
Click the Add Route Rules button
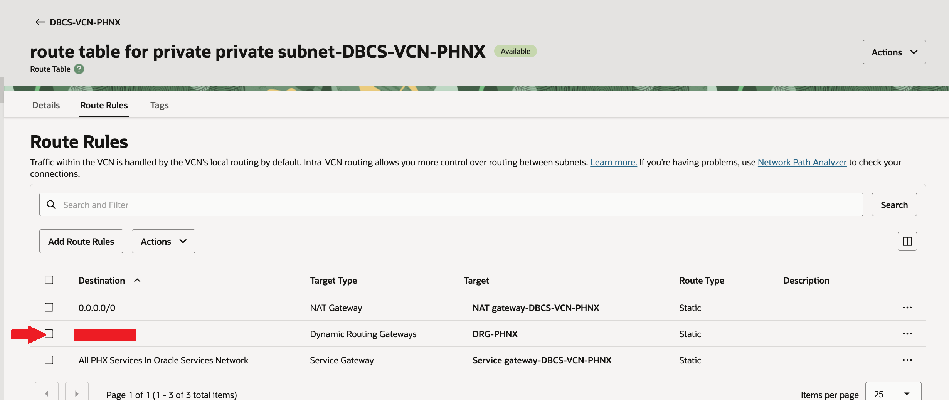81,241
